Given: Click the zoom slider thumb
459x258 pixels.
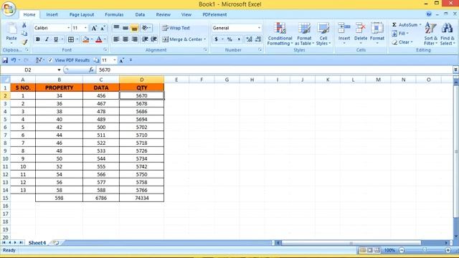Looking at the screenshot, I should click(425, 250).
